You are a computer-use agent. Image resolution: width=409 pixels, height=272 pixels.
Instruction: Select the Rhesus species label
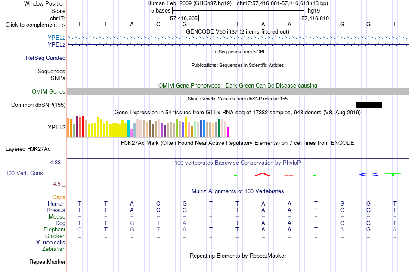coord(56,210)
